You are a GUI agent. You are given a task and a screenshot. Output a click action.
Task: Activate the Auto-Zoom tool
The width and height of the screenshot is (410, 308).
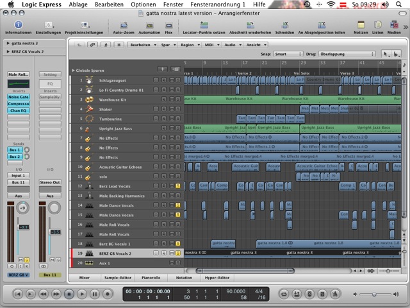tap(124, 26)
